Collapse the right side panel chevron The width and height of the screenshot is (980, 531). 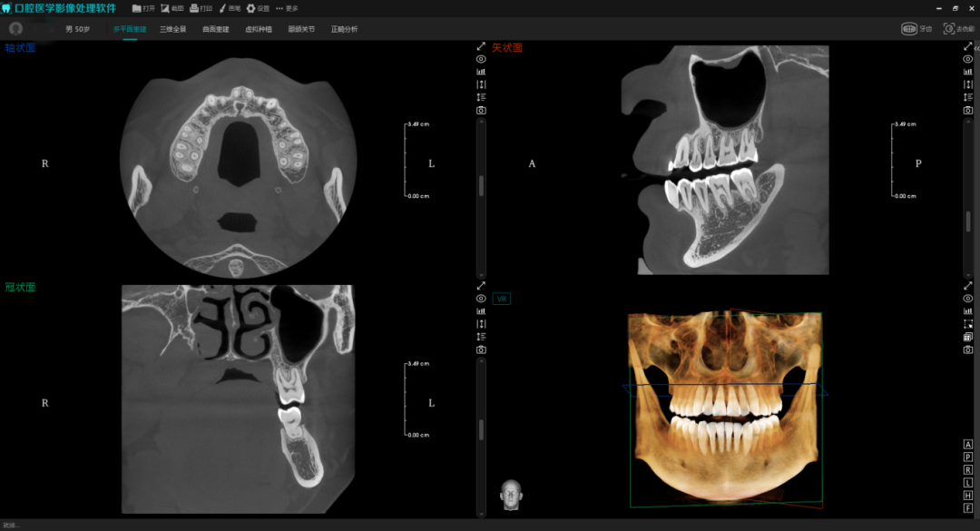[976, 48]
